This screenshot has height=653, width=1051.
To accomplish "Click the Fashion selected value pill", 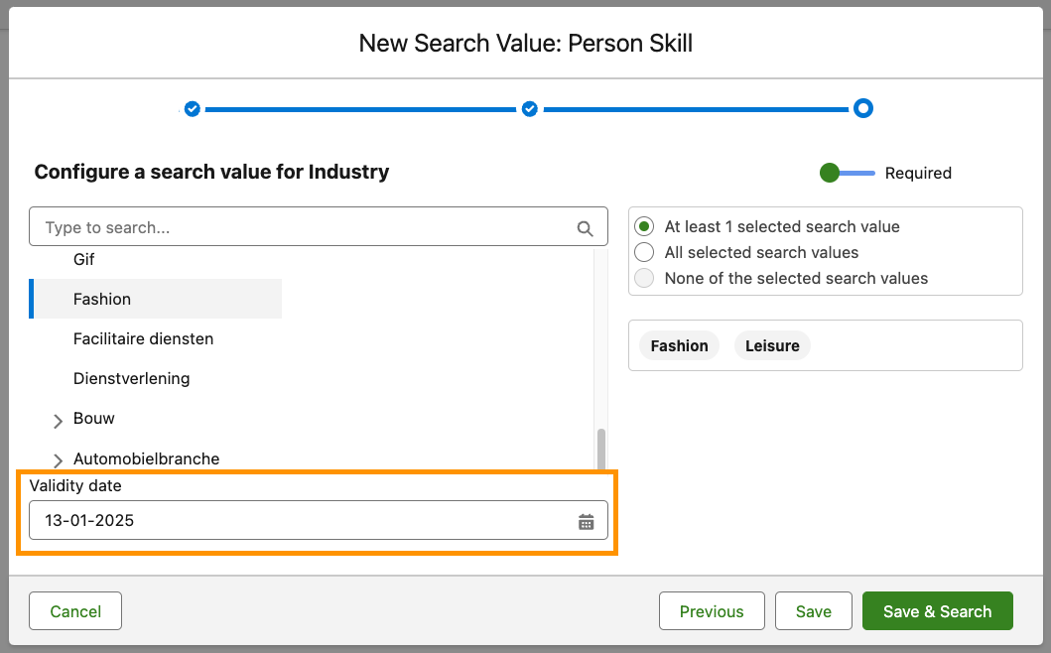I will [x=680, y=345].
